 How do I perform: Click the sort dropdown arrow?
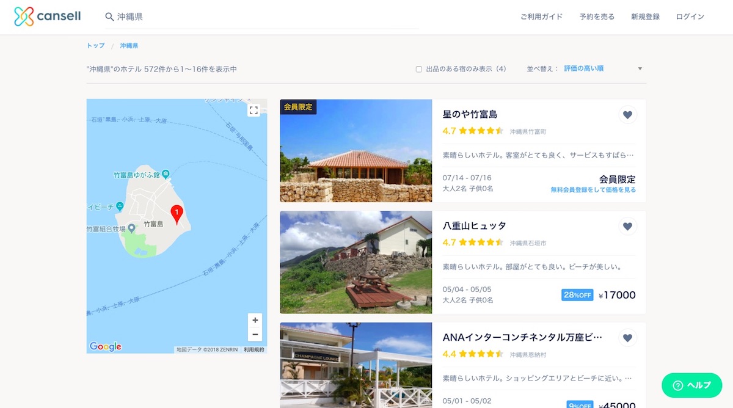pyautogui.click(x=640, y=69)
